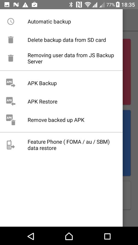Tap the feature phone data restore icon
This screenshot has height=245, width=138.
click(11, 145)
